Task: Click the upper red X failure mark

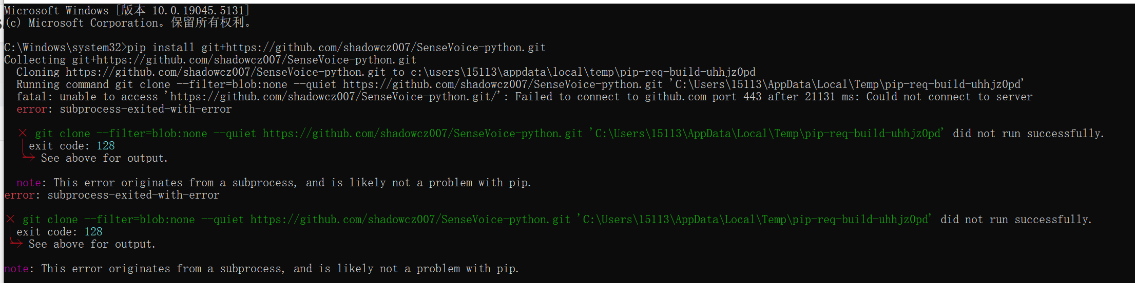Action: (23, 134)
